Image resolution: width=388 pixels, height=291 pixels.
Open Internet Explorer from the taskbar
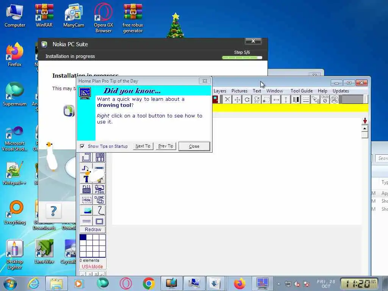click(x=33, y=283)
